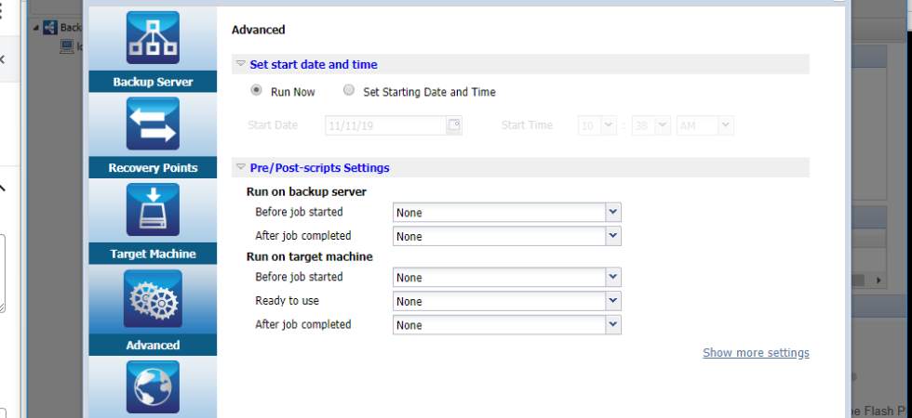The height and width of the screenshot is (418, 912).
Task: Open target machine After job completed dropdown
Action: (612, 324)
